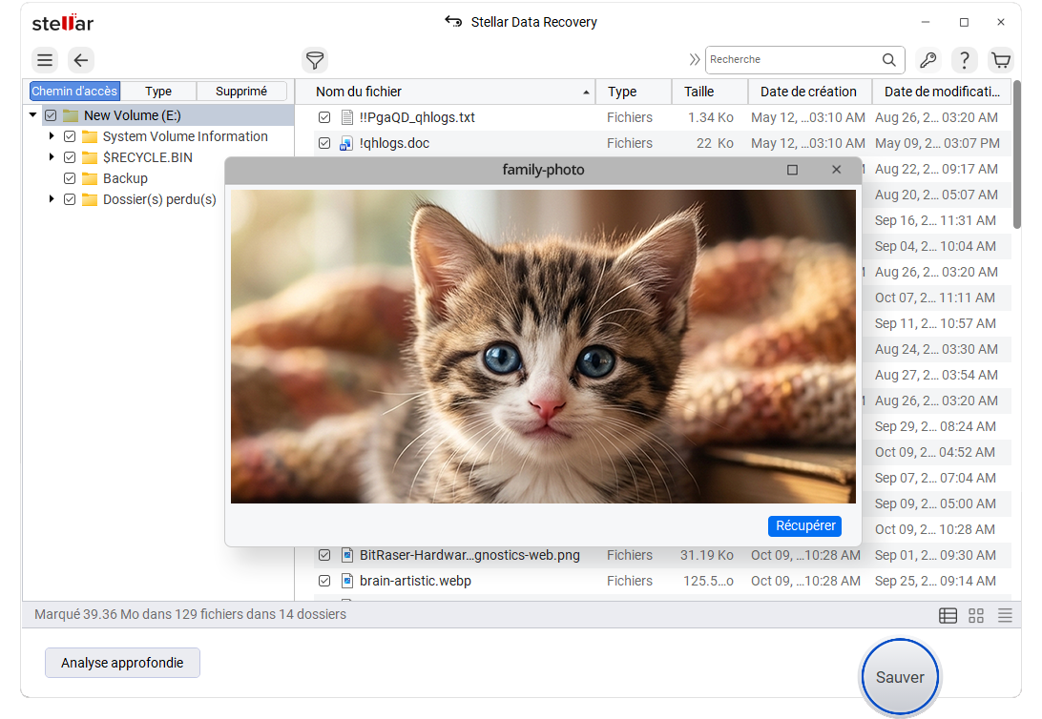
Task: Click the Récupérer button in preview
Action: coord(804,525)
